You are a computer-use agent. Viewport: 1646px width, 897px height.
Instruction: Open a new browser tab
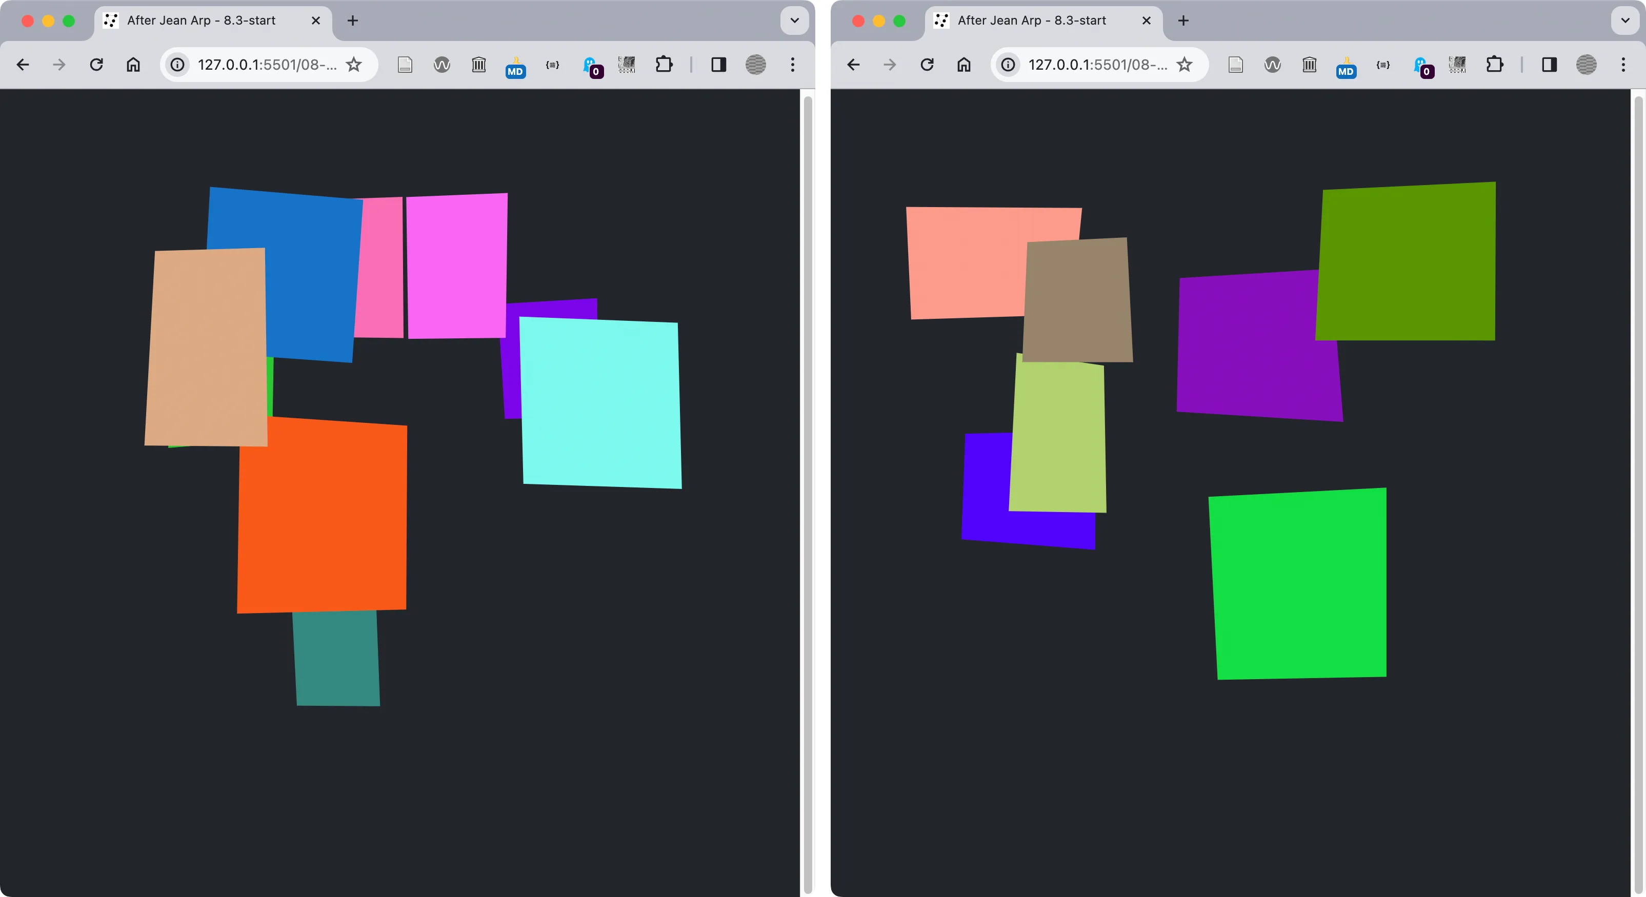tap(353, 21)
